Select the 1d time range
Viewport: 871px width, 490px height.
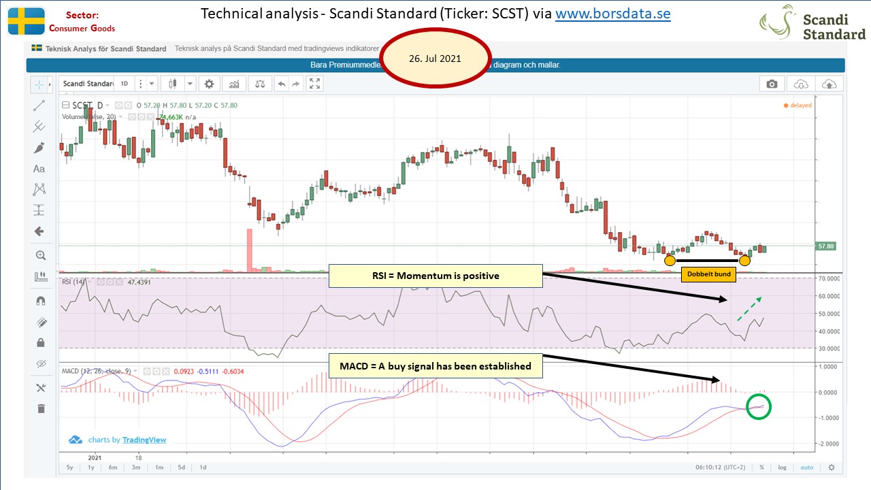(x=203, y=468)
